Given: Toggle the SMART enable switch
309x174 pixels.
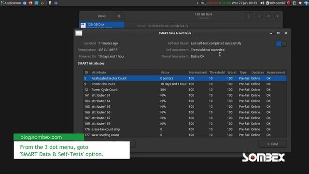Looking at the screenshot, I should (x=281, y=44).
